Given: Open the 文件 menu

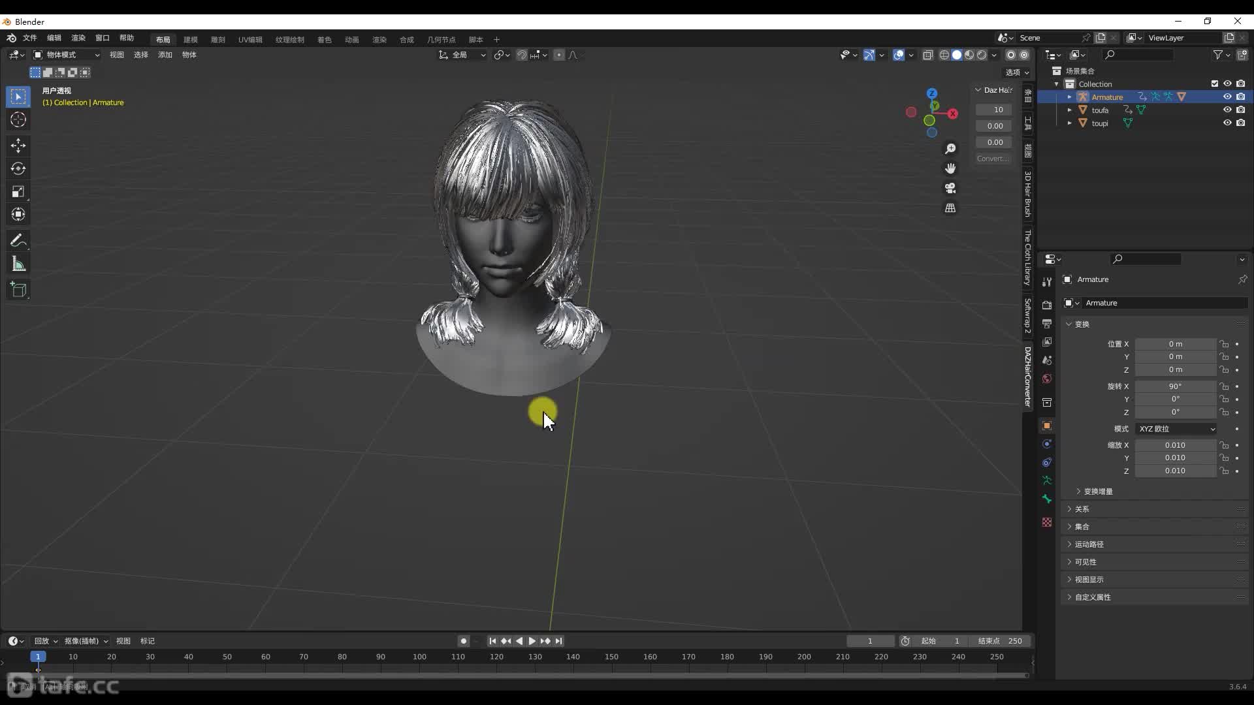Looking at the screenshot, I should (x=30, y=38).
